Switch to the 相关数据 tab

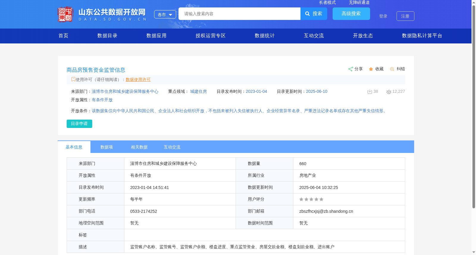click(139, 147)
